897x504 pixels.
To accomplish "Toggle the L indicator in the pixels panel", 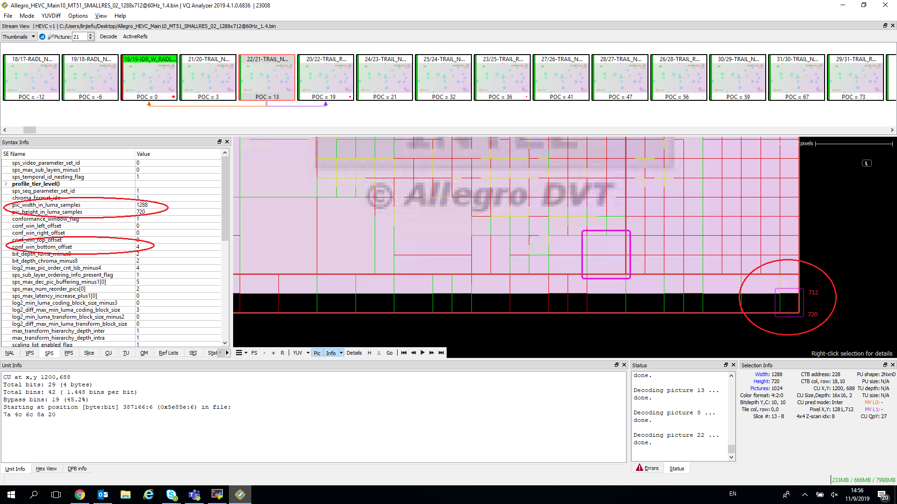I will 867,163.
